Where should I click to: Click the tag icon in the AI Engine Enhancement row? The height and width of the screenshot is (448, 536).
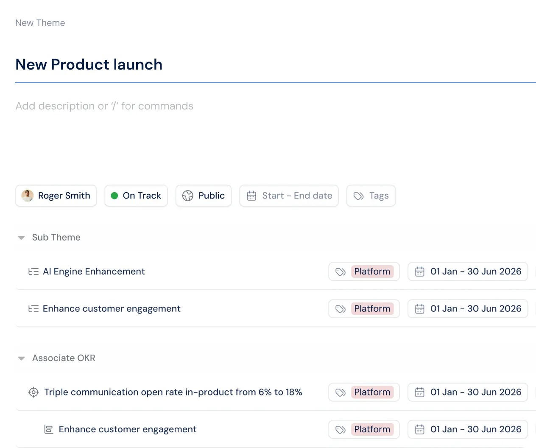coord(341,272)
